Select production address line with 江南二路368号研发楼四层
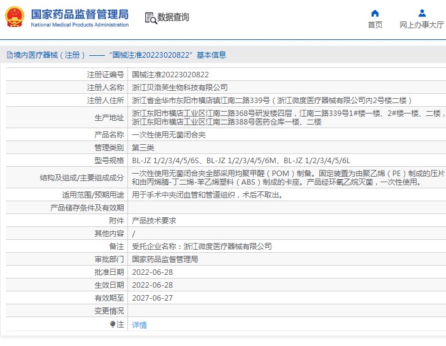The image size is (446, 346). point(289,113)
